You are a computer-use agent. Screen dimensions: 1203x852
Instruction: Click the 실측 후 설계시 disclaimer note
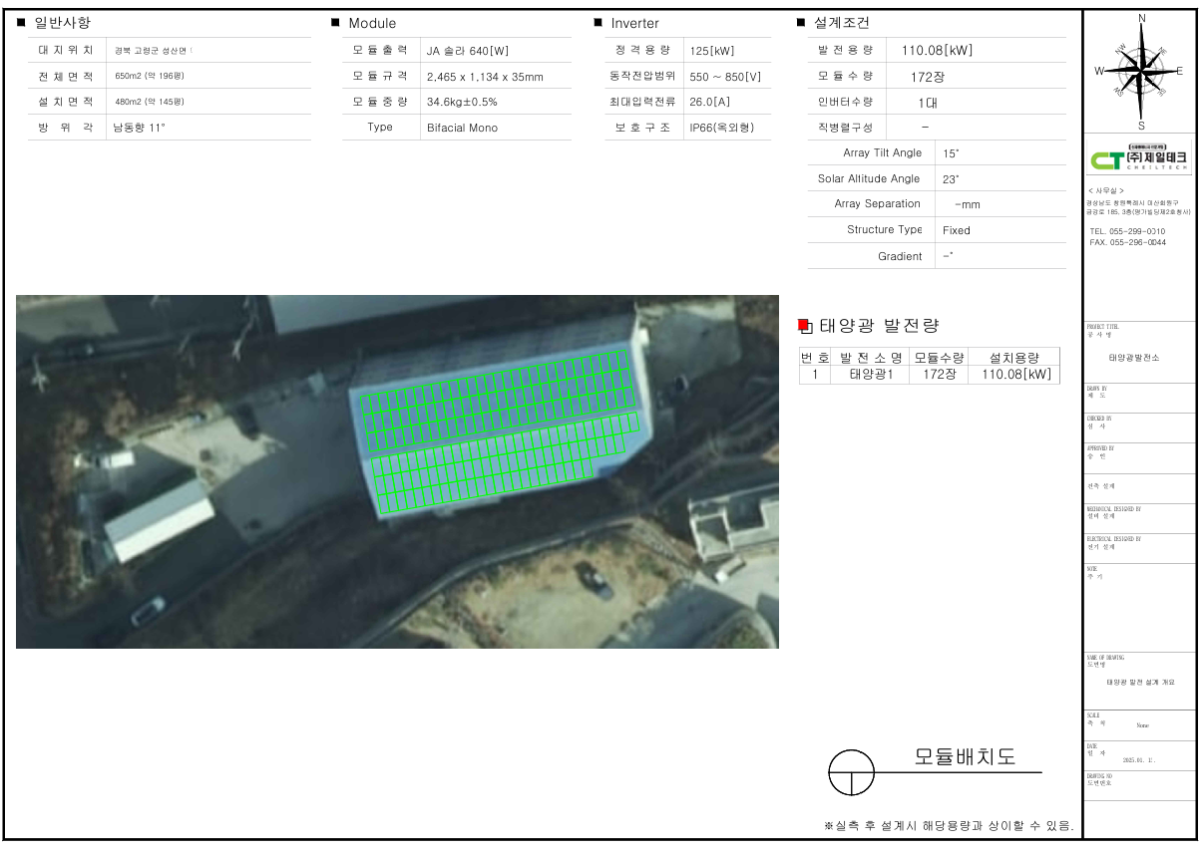point(949,826)
